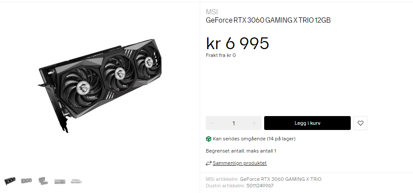Screen dimensions: 413x193
Task: Click the Frakt fra kr 0 shipping text
Action: (221, 56)
